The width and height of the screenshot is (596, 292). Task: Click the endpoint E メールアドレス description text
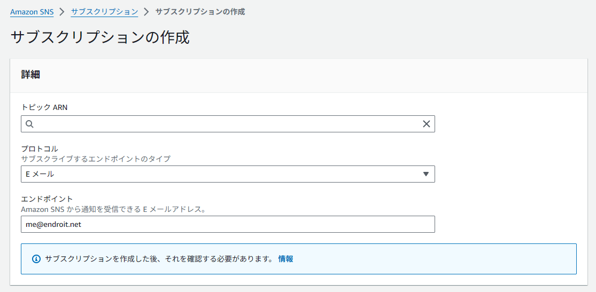tap(113, 209)
